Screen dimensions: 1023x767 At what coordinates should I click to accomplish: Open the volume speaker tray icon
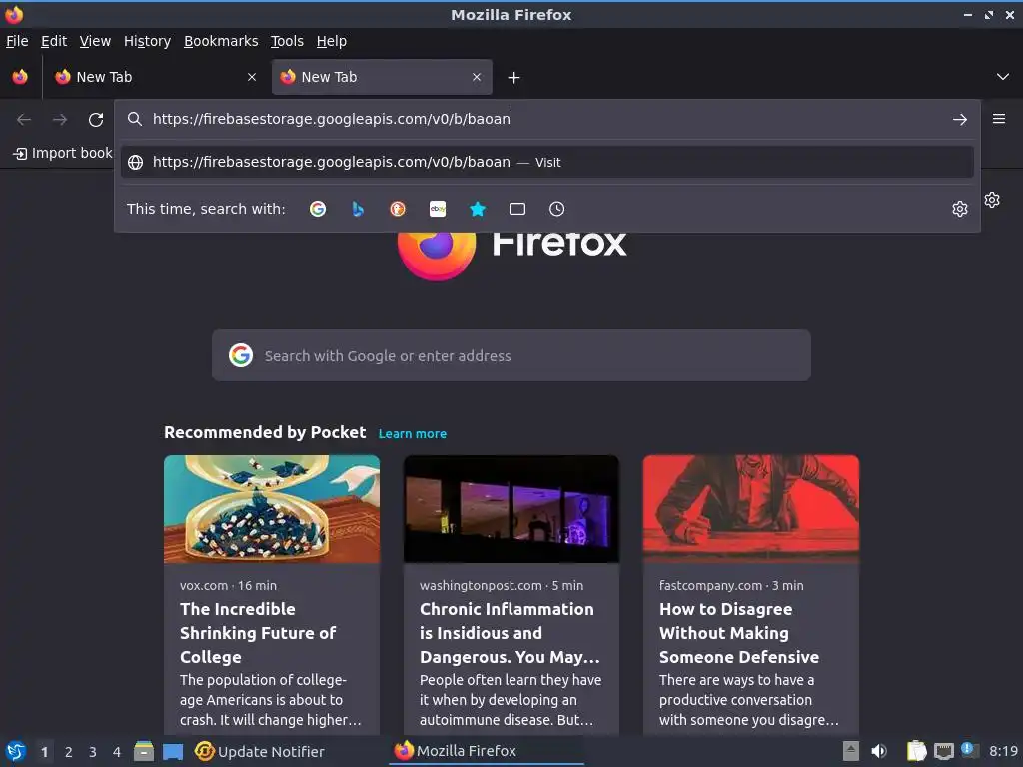(x=879, y=751)
